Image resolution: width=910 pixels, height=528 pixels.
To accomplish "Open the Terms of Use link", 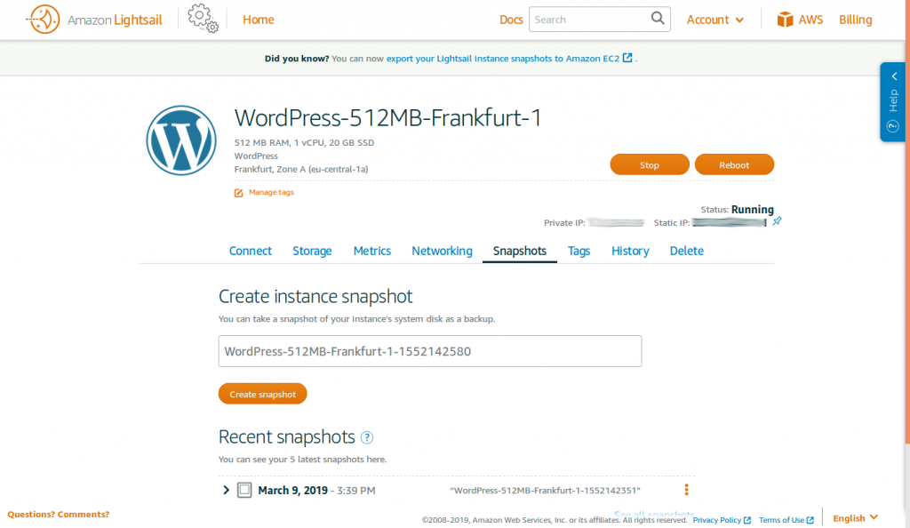I will (786, 520).
